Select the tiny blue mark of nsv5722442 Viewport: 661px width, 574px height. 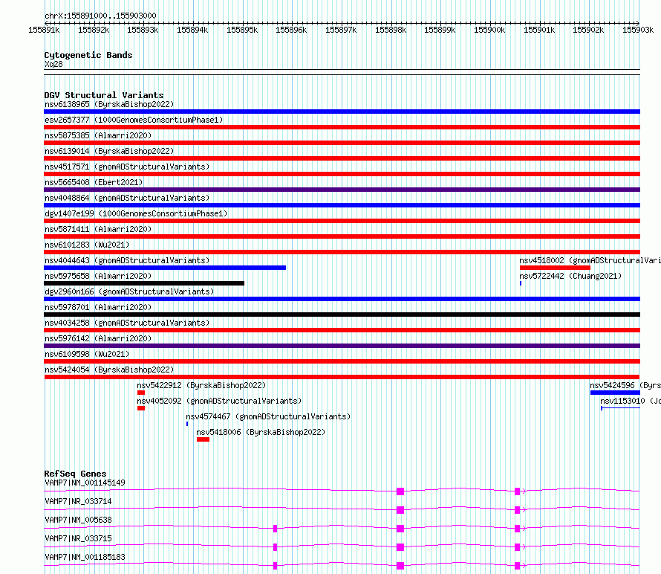[x=521, y=283]
